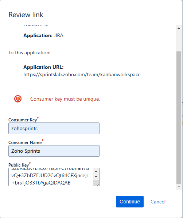This screenshot has width=183, height=218.
Task: Focus the Consumer Name input field
Action: pyautogui.click(x=54, y=151)
